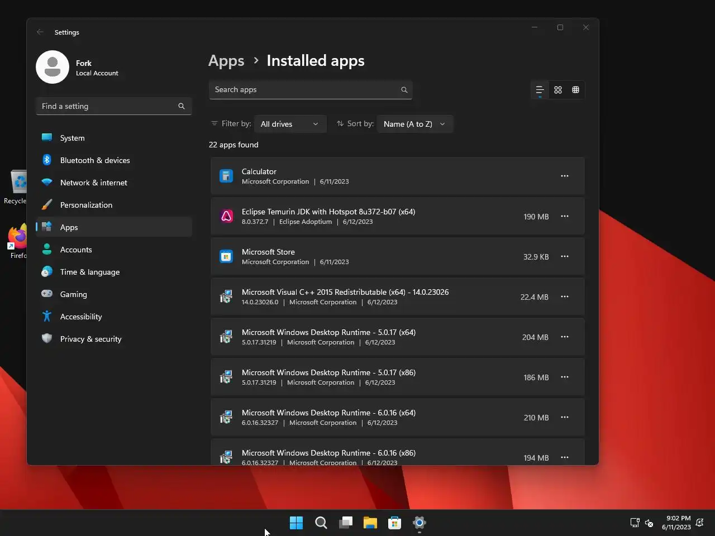Click the Search apps input field
715x536 pixels.
pos(311,90)
